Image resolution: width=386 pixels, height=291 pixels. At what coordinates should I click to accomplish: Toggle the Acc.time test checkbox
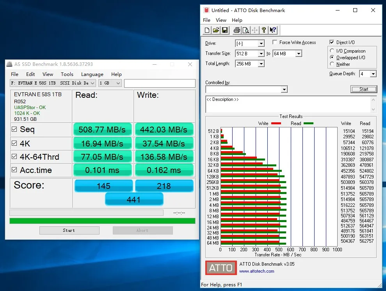(x=14, y=170)
